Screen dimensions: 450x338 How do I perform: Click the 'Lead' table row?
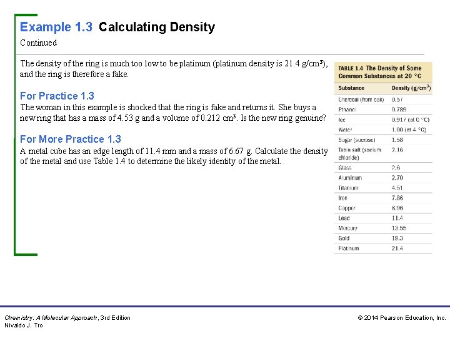(383, 218)
